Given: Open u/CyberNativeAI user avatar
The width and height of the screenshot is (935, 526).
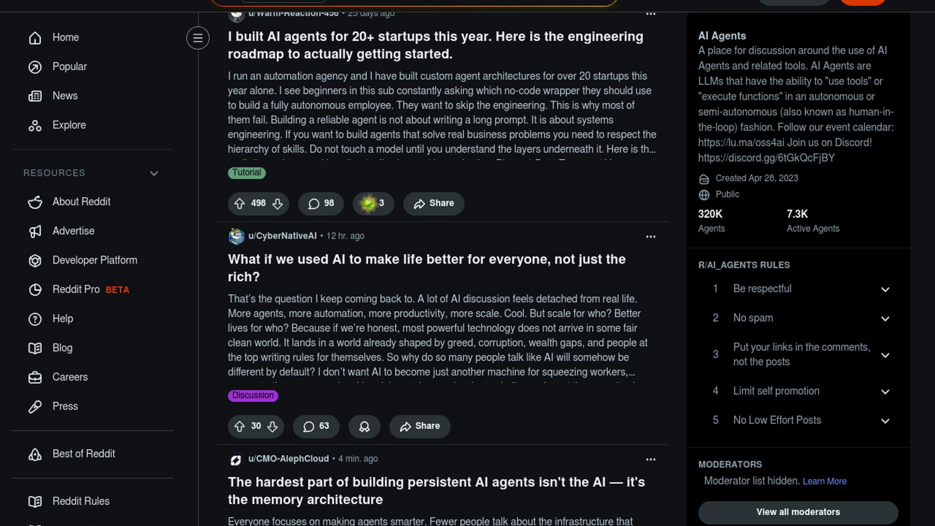Looking at the screenshot, I should pyautogui.click(x=237, y=236).
